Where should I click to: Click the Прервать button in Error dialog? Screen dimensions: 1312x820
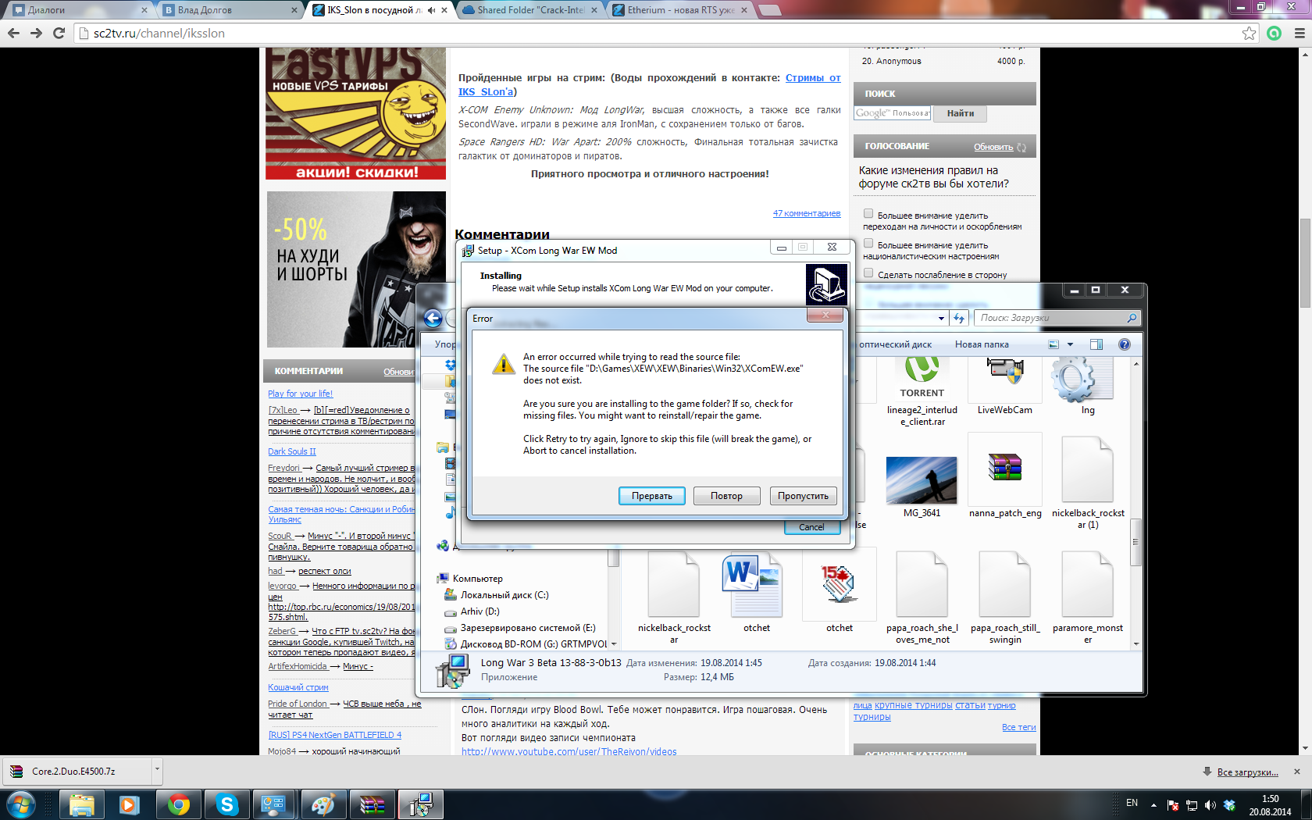[652, 496]
